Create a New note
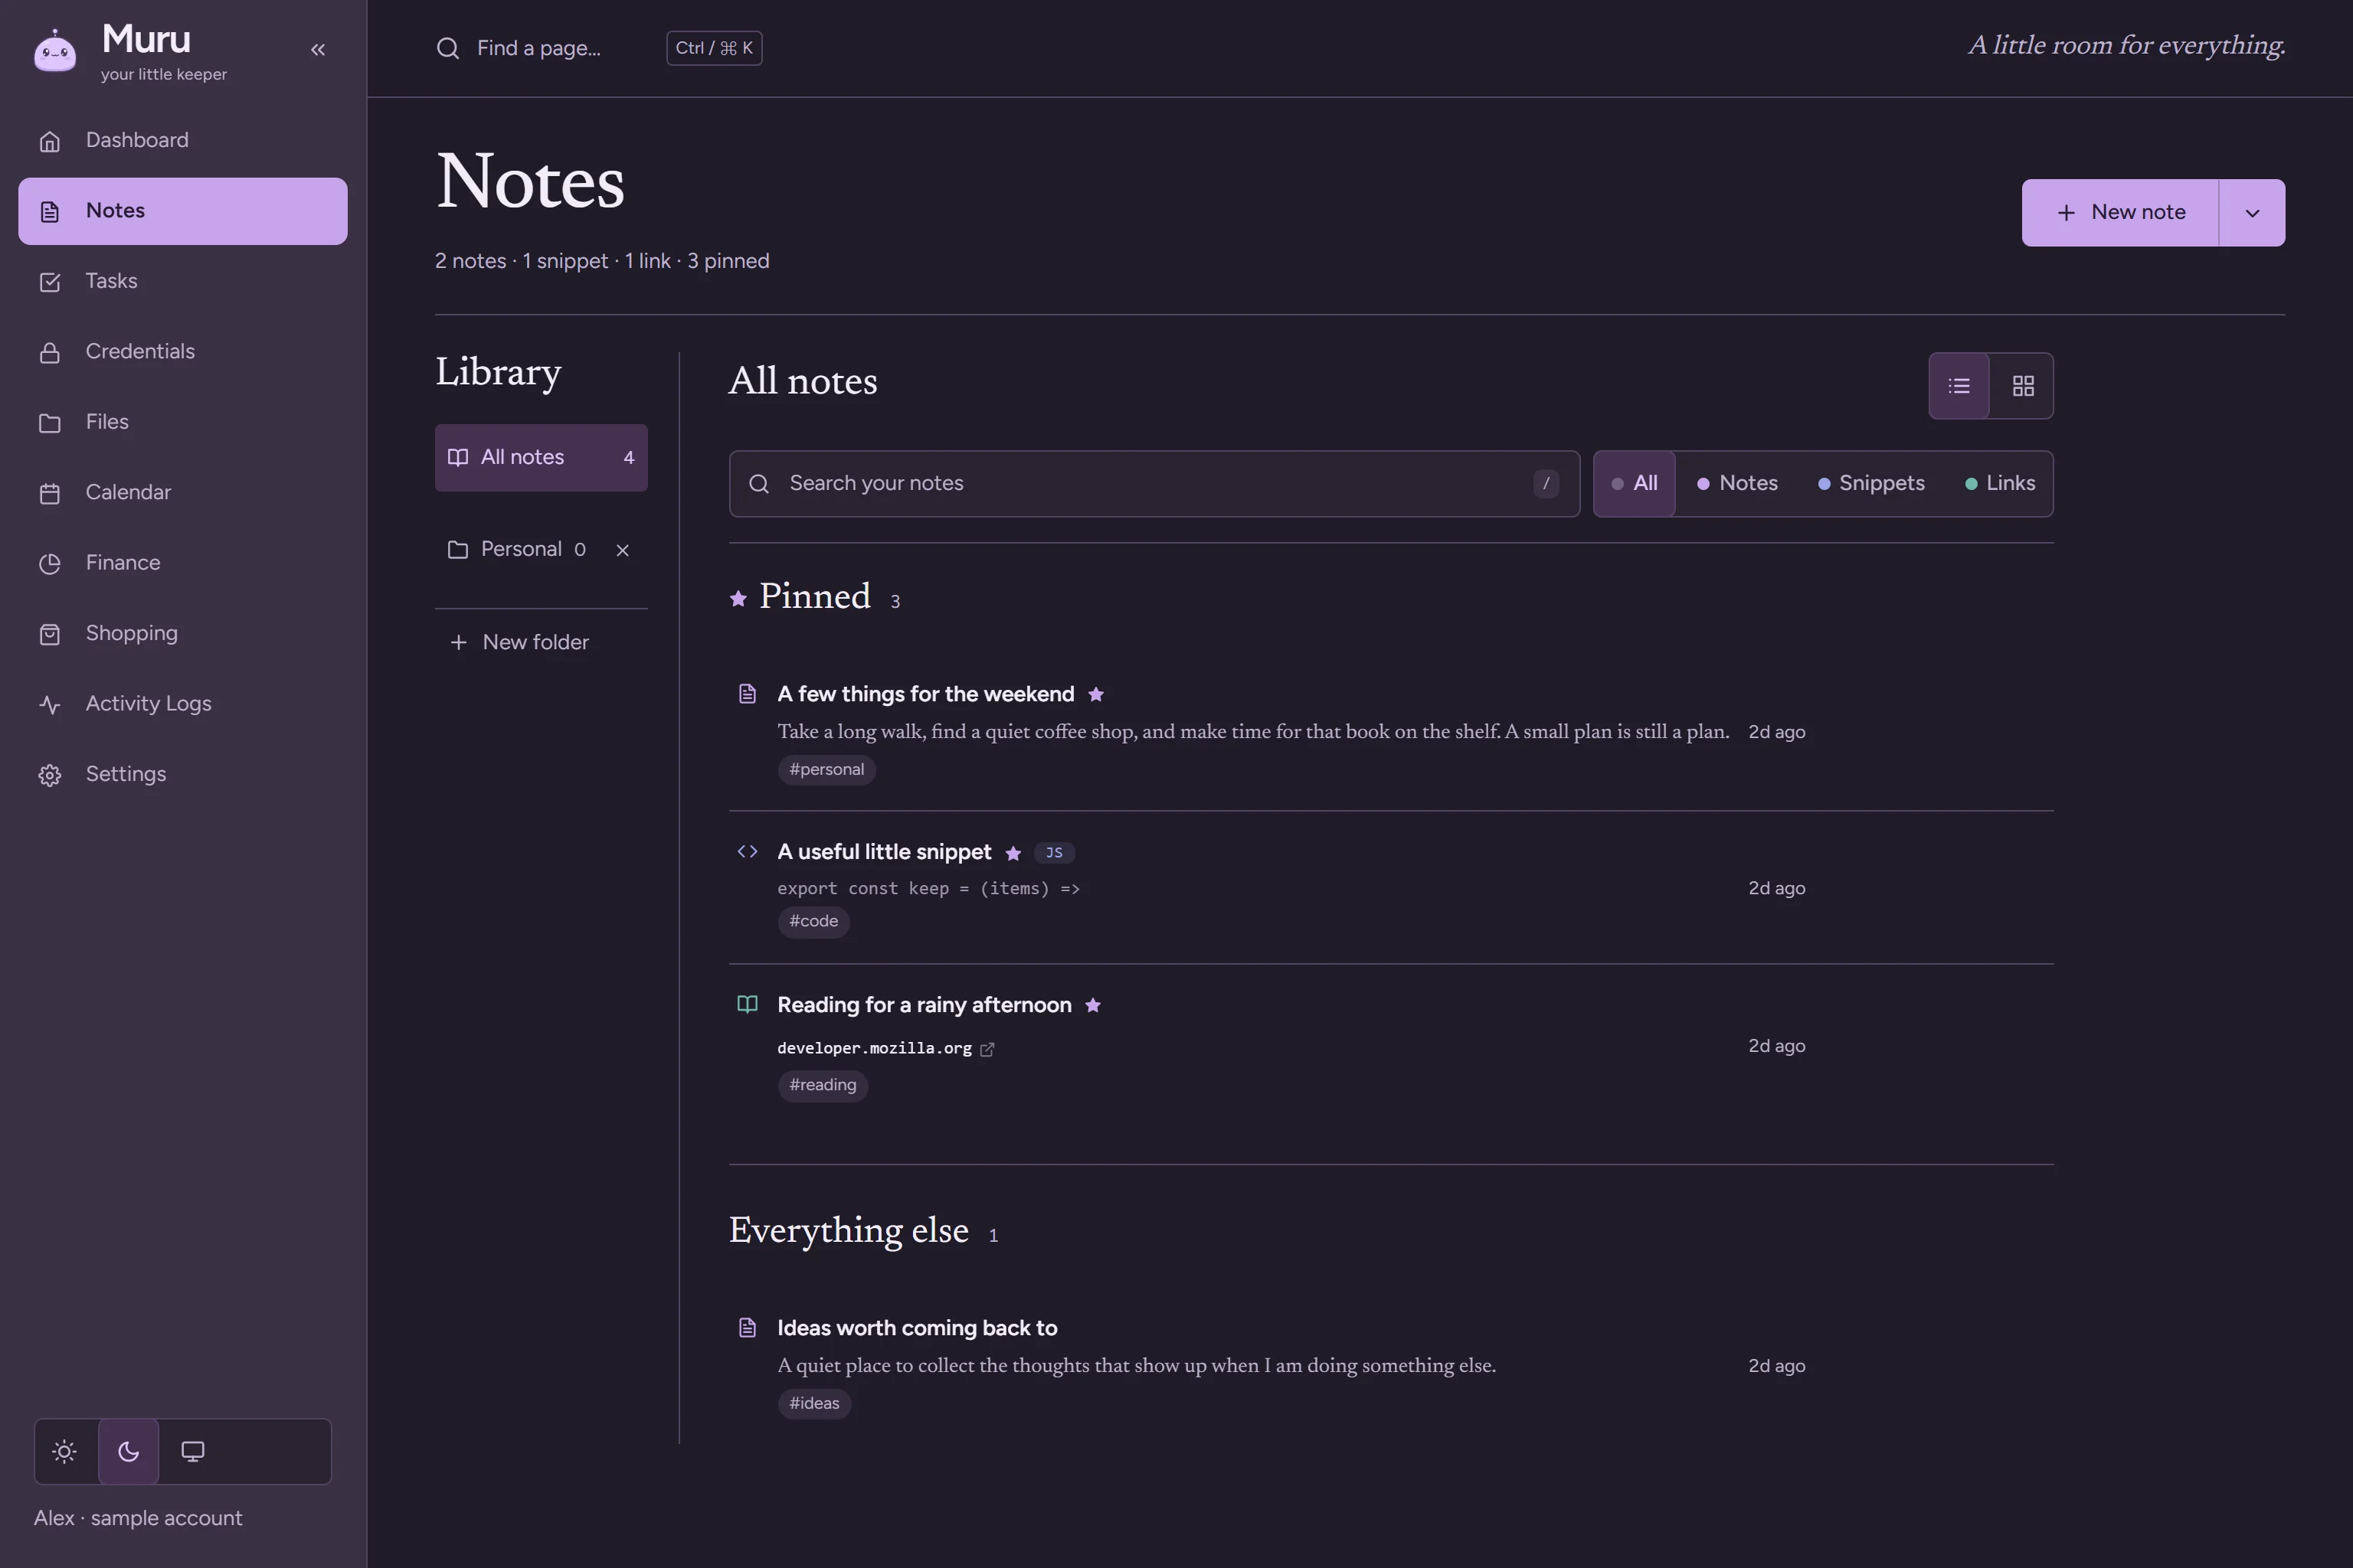The width and height of the screenshot is (2353, 1568). point(2120,213)
